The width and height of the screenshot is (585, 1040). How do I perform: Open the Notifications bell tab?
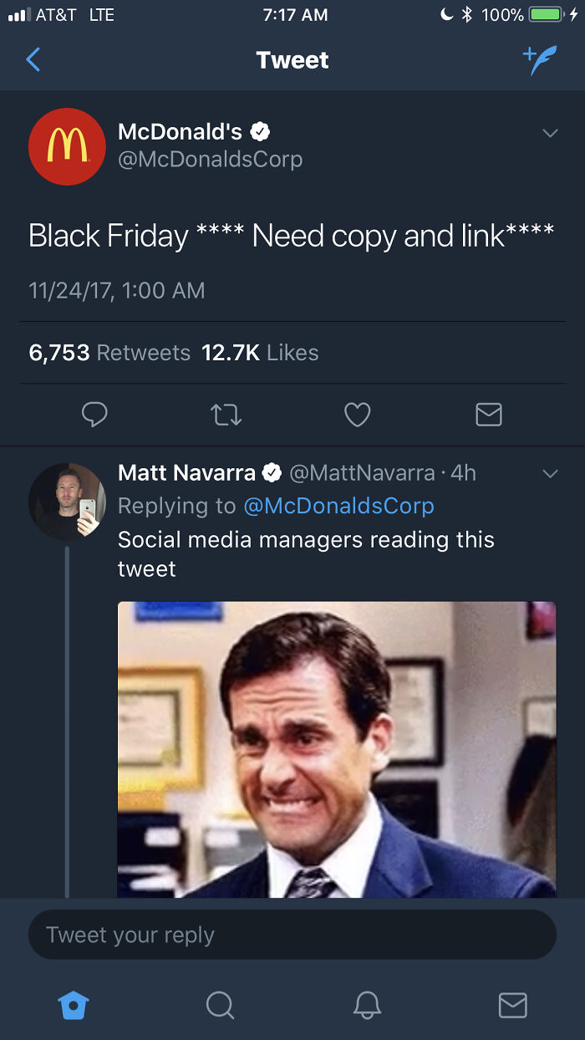[367, 1005]
